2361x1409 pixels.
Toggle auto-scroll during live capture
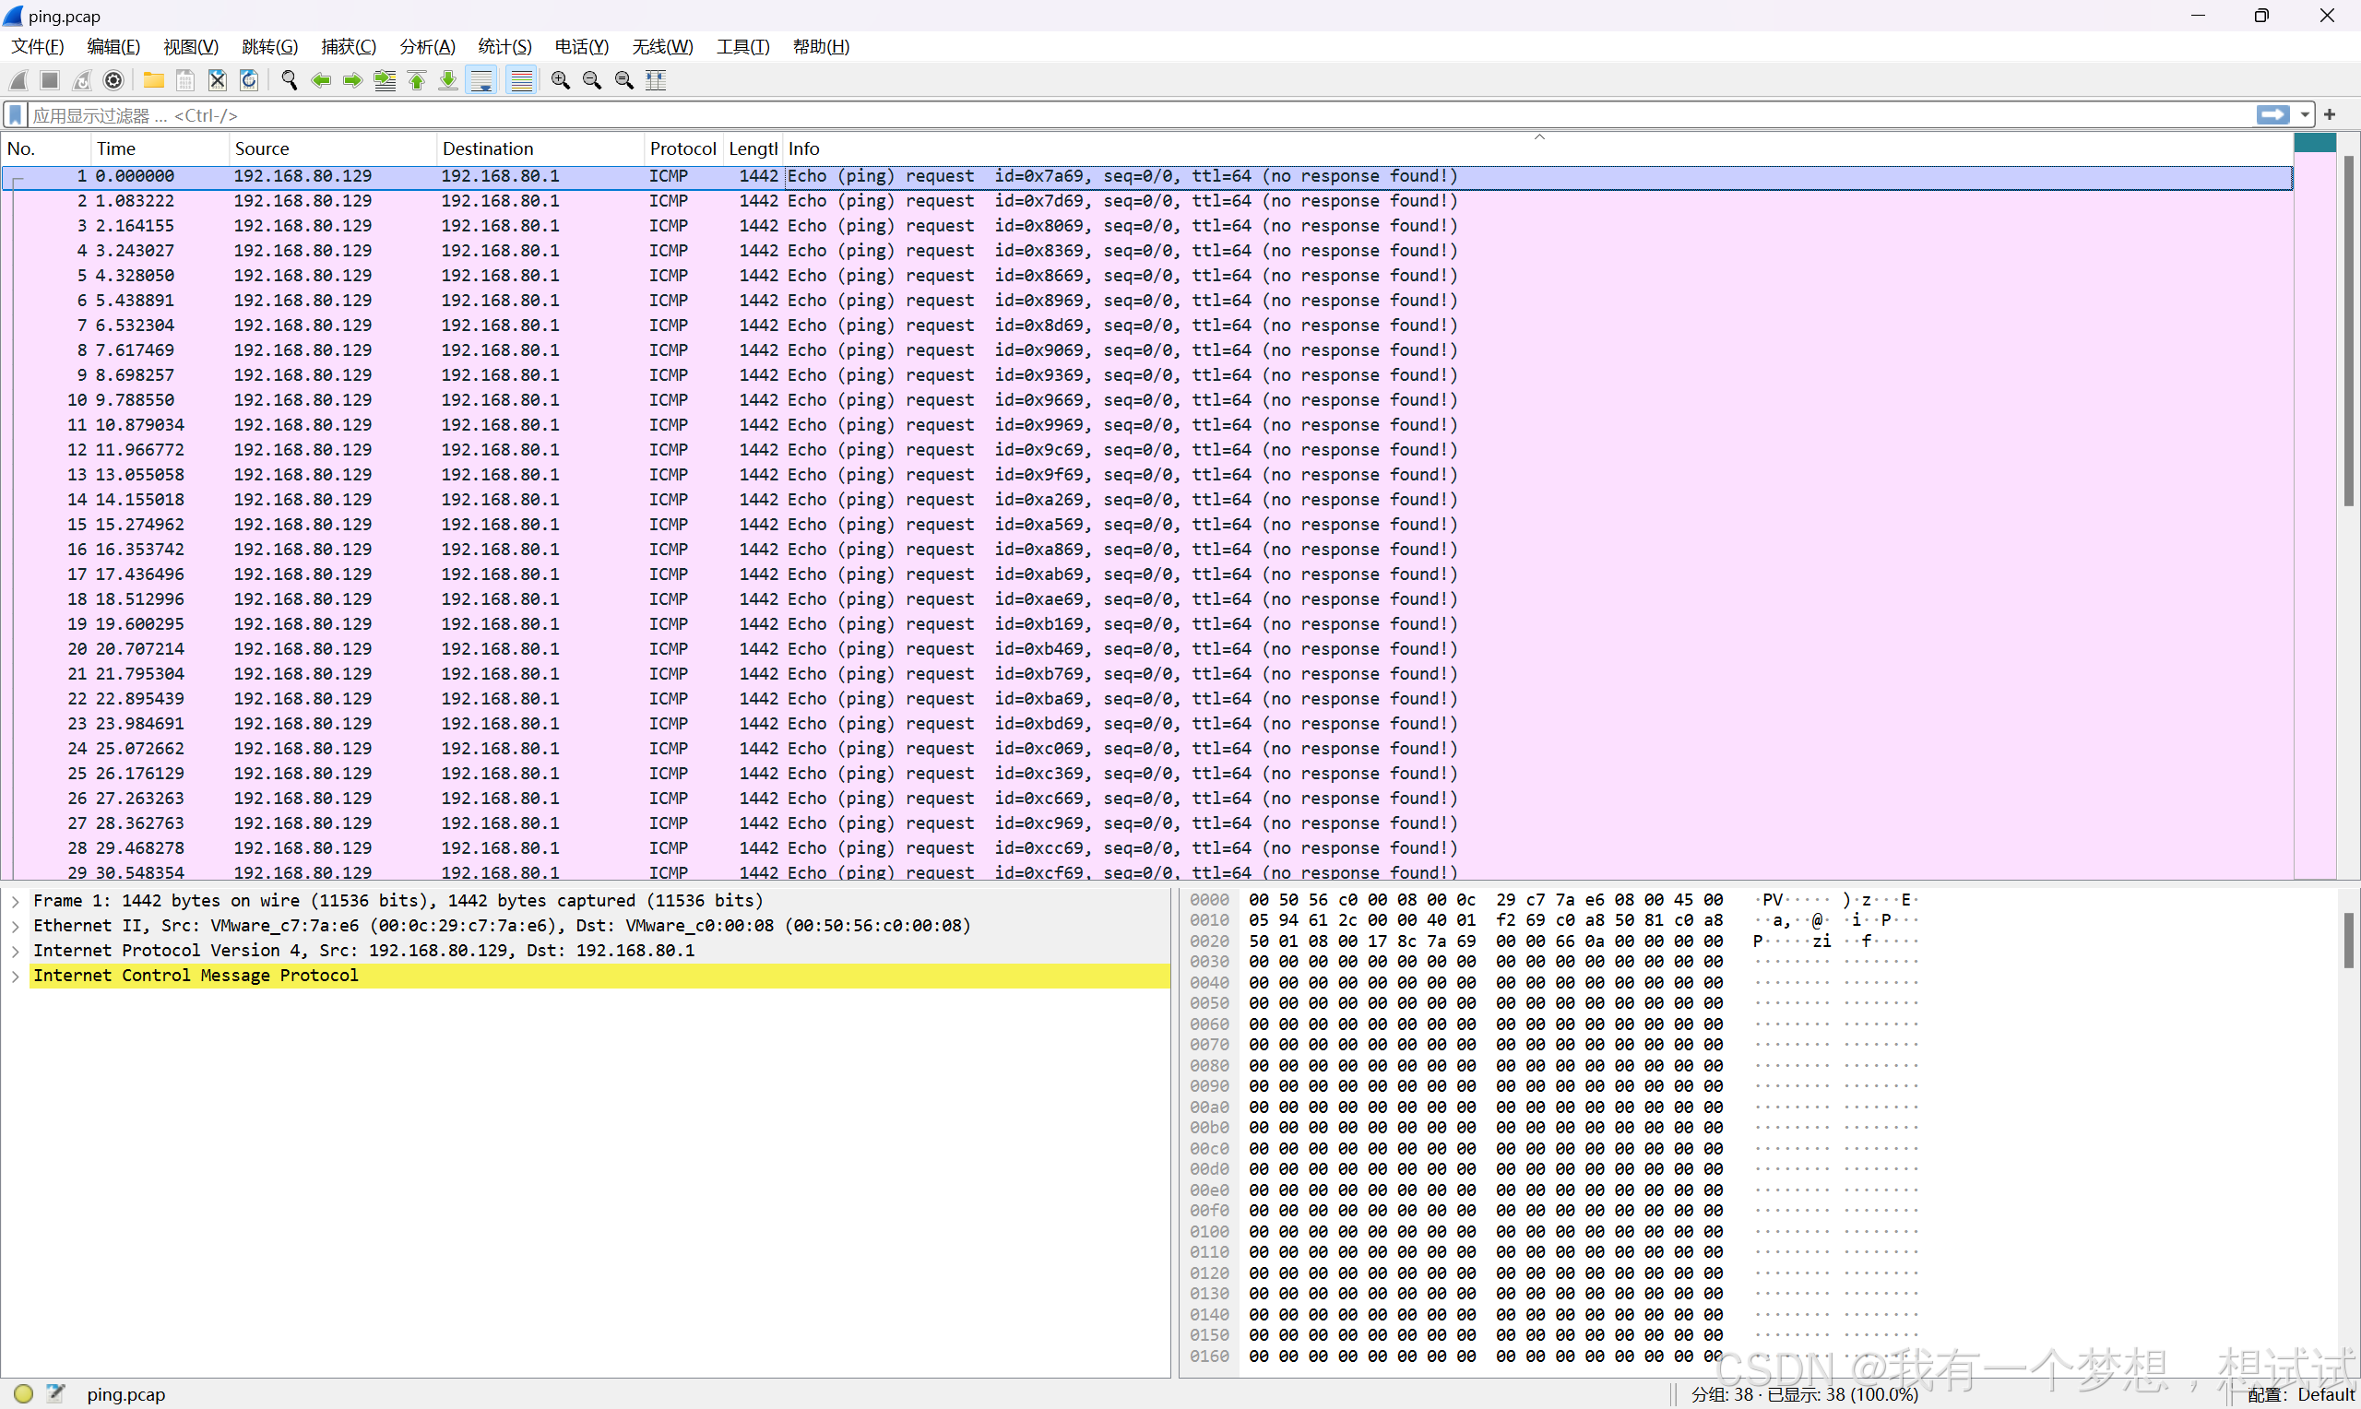pyautogui.click(x=482, y=81)
